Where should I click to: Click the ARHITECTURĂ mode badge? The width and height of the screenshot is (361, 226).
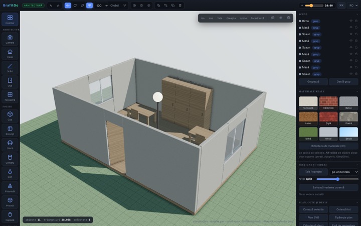34,6
